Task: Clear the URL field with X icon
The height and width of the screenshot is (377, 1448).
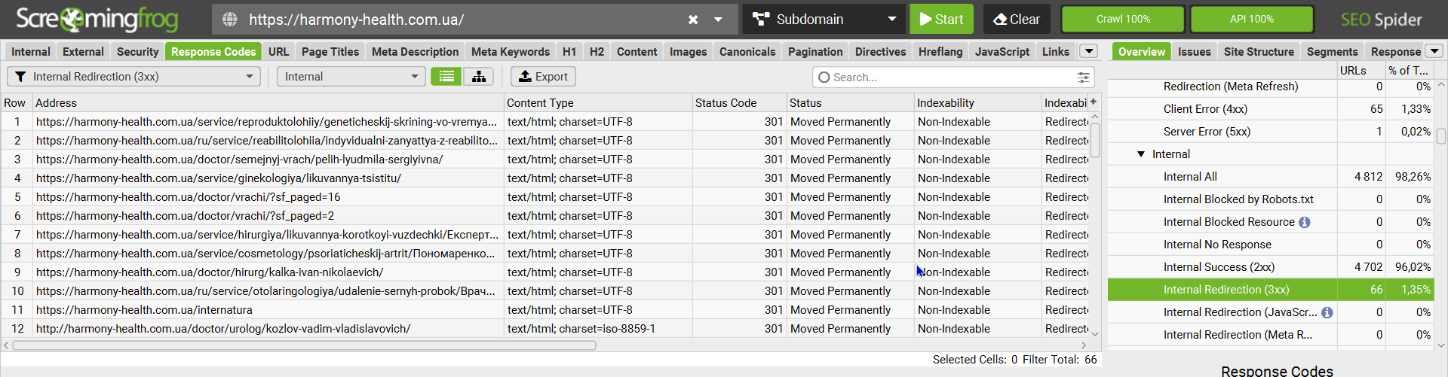Action: click(x=693, y=20)
